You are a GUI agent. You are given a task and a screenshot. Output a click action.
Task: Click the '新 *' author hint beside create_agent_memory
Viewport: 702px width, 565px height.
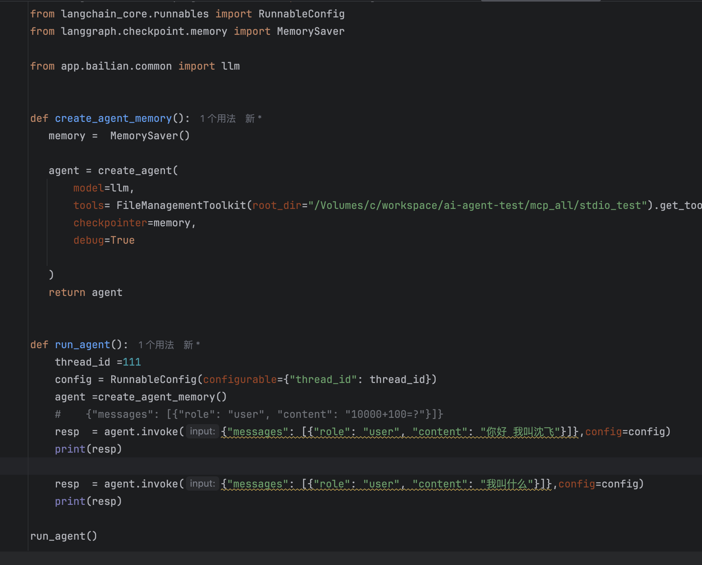[253, 119]
